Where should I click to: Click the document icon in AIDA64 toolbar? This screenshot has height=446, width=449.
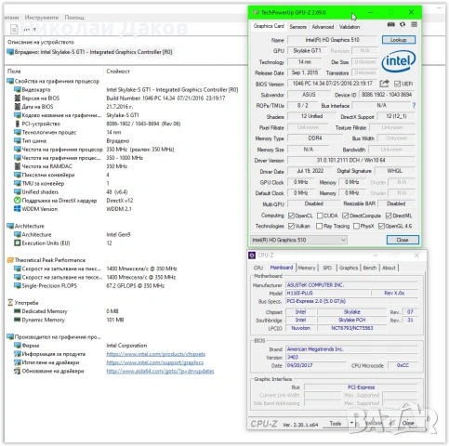[14, 30]
